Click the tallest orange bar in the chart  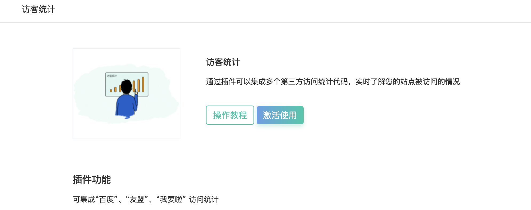pyautogui.click(x=143, y=84)
